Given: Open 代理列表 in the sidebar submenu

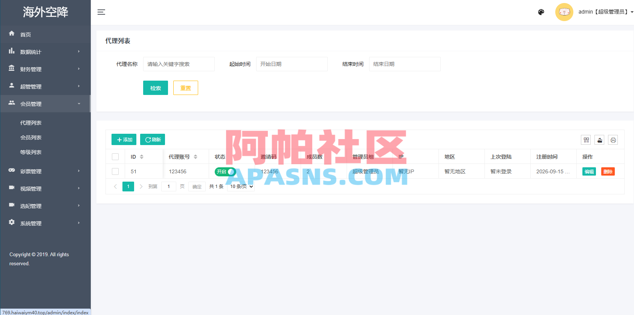Looking at the screenshot, I should pos(31,123).
